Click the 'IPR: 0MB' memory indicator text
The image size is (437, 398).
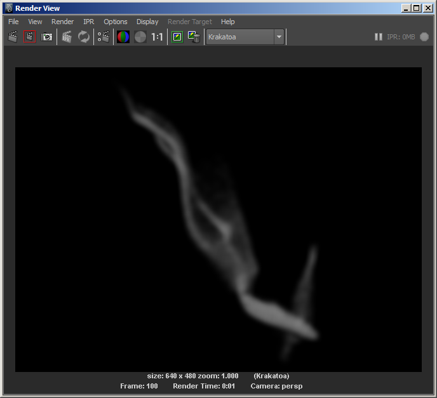(x=401, y=37)
